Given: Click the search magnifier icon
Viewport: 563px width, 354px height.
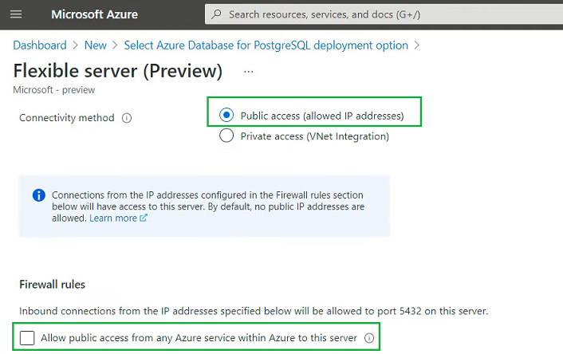Looking at the screenshot, I should [216, 14].
